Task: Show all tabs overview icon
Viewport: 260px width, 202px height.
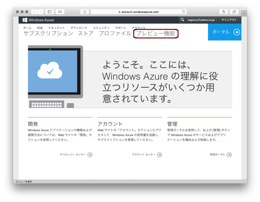Action: click(x=234, y=12)
